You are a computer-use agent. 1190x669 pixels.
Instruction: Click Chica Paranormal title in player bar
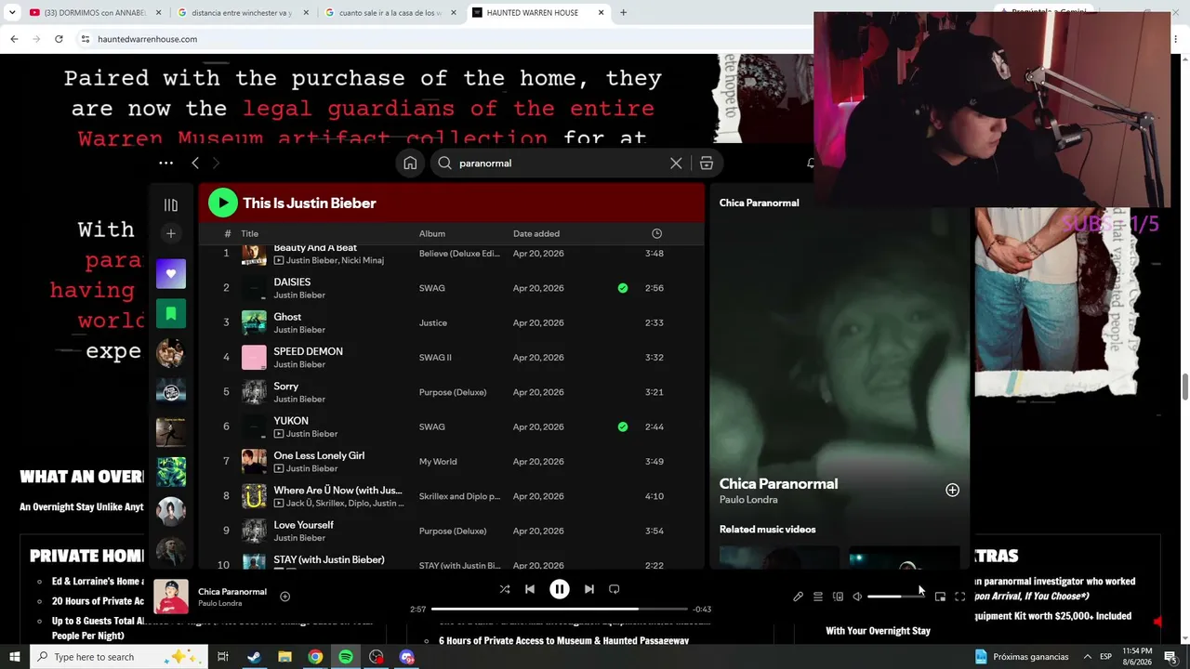232,591
